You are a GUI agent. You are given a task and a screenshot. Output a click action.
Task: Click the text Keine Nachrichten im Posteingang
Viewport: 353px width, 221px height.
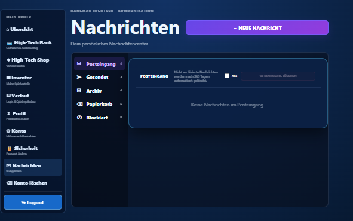[x=228, y=105]
